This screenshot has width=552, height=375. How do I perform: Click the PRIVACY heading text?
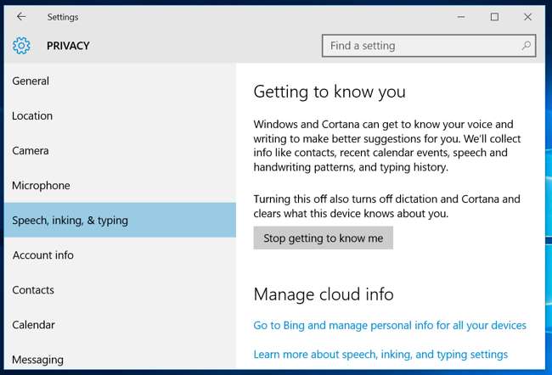[68, 46]
